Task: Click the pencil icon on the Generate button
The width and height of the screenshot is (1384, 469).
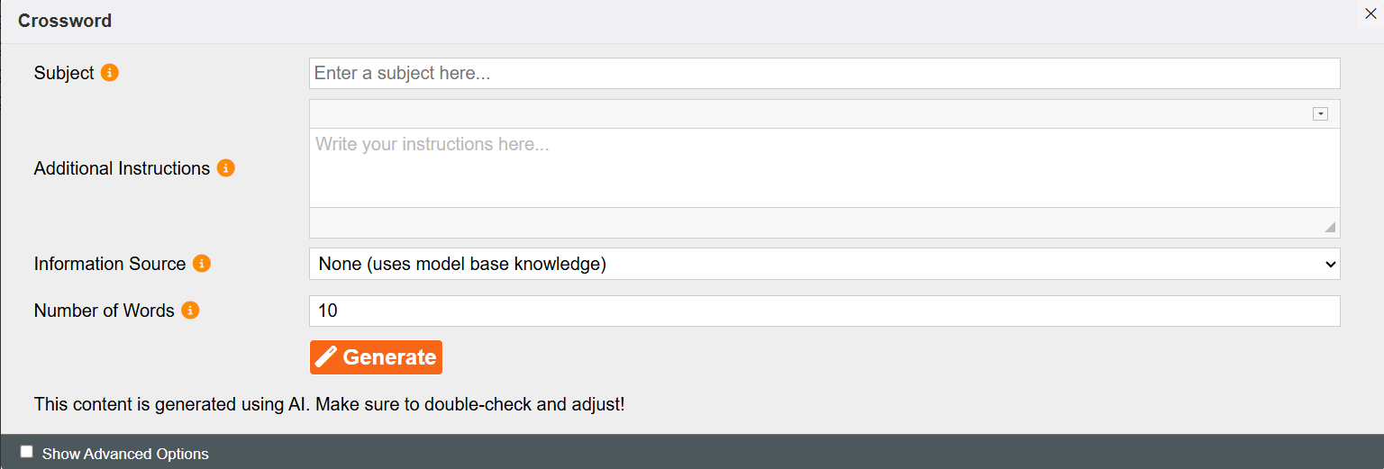Action: pyautogui.click(x=326, y=357)
